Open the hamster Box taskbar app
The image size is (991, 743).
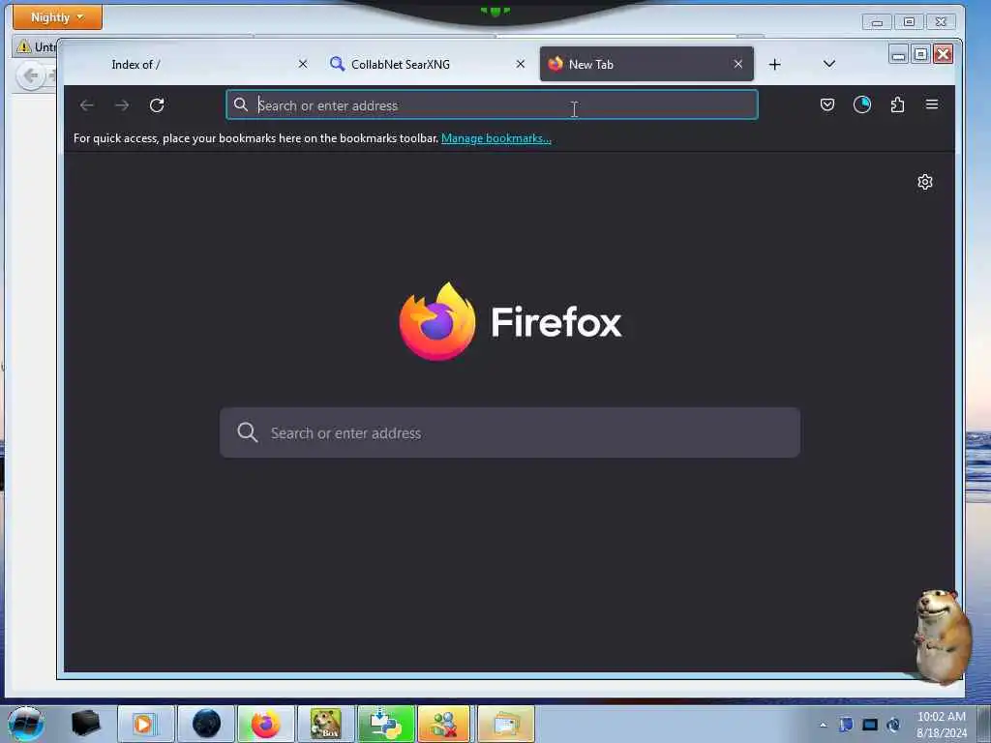(x=325, y=724)
